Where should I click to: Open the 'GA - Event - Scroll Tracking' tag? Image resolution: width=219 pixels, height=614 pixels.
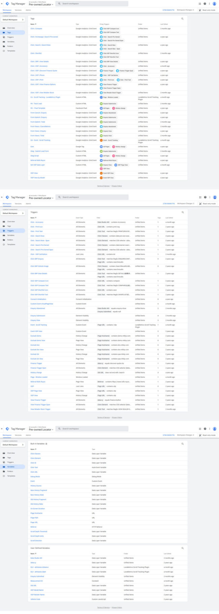(x=40, y=140)
